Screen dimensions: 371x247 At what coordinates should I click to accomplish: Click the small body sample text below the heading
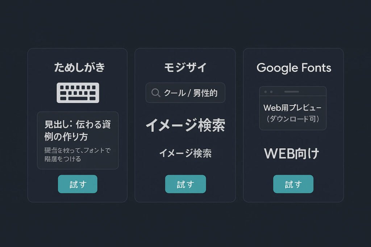[x=78, y=154]
